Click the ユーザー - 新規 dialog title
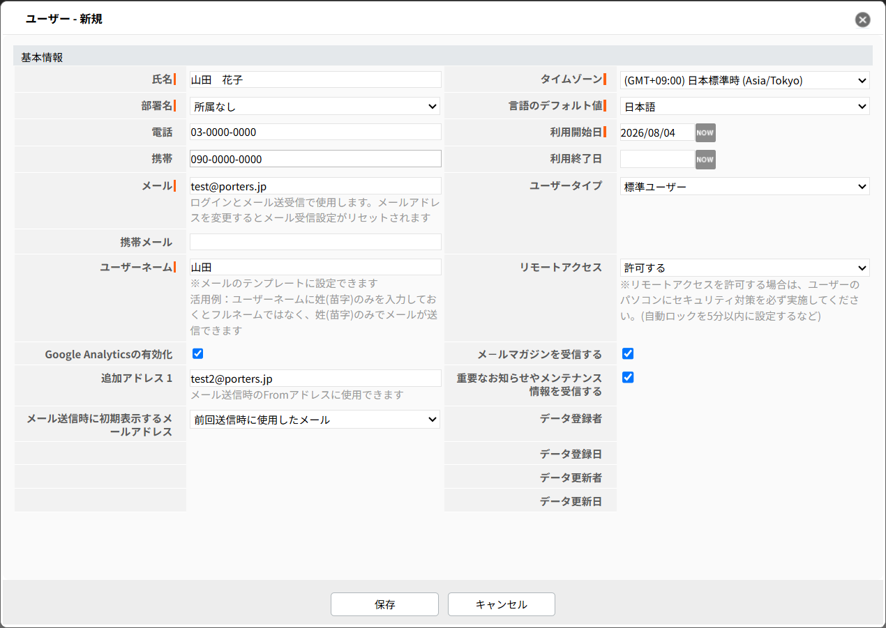Screen dimensions: 886x628 click(64, 19)
